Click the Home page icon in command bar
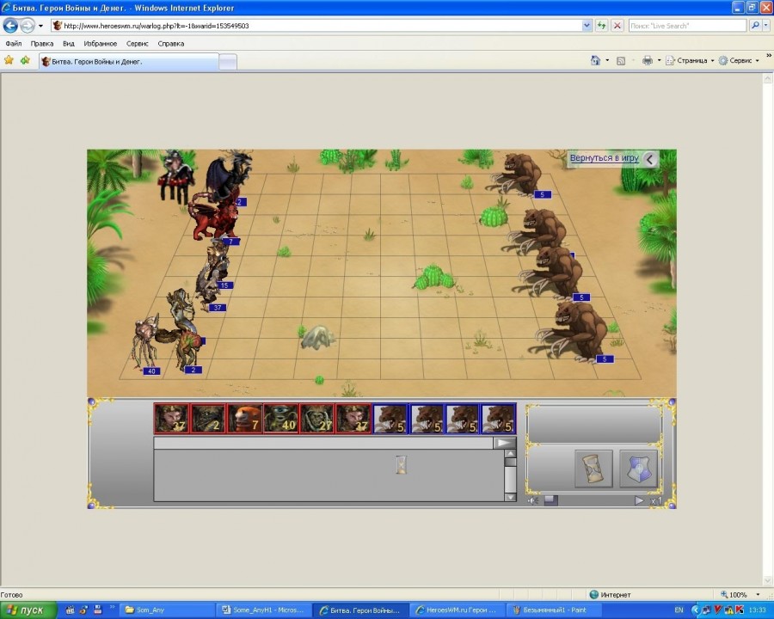 point(595,60)
